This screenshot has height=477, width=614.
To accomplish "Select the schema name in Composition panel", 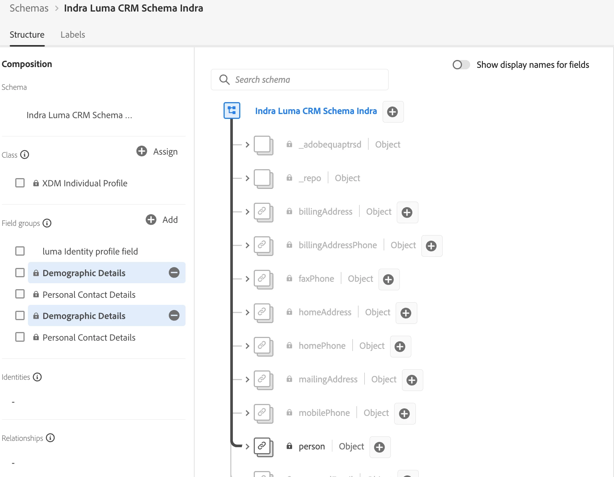I will 79,115.
